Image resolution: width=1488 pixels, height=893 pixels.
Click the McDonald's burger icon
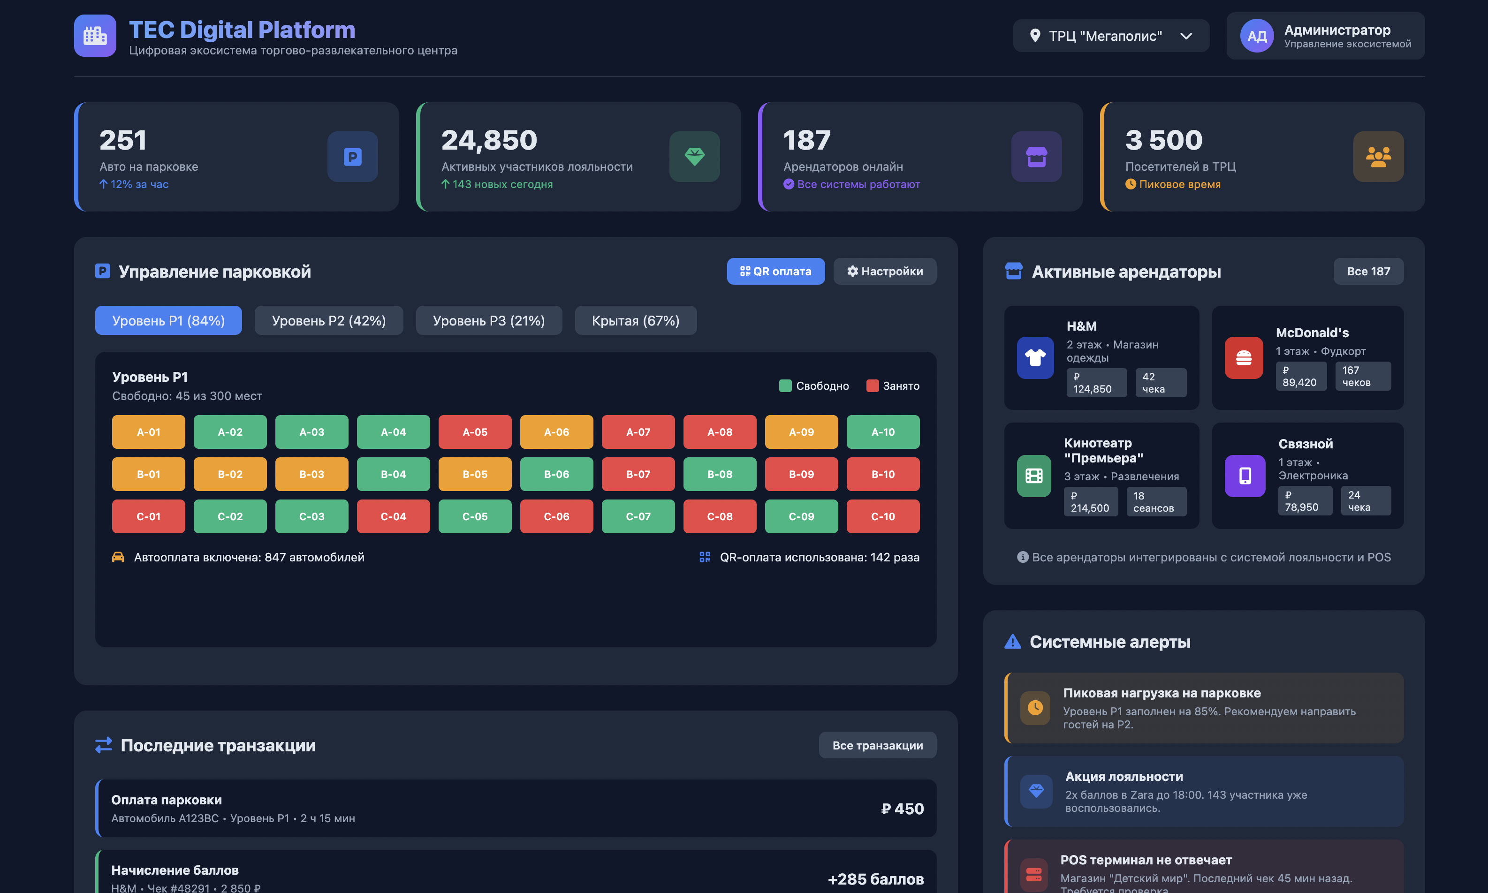(1244, 357)
